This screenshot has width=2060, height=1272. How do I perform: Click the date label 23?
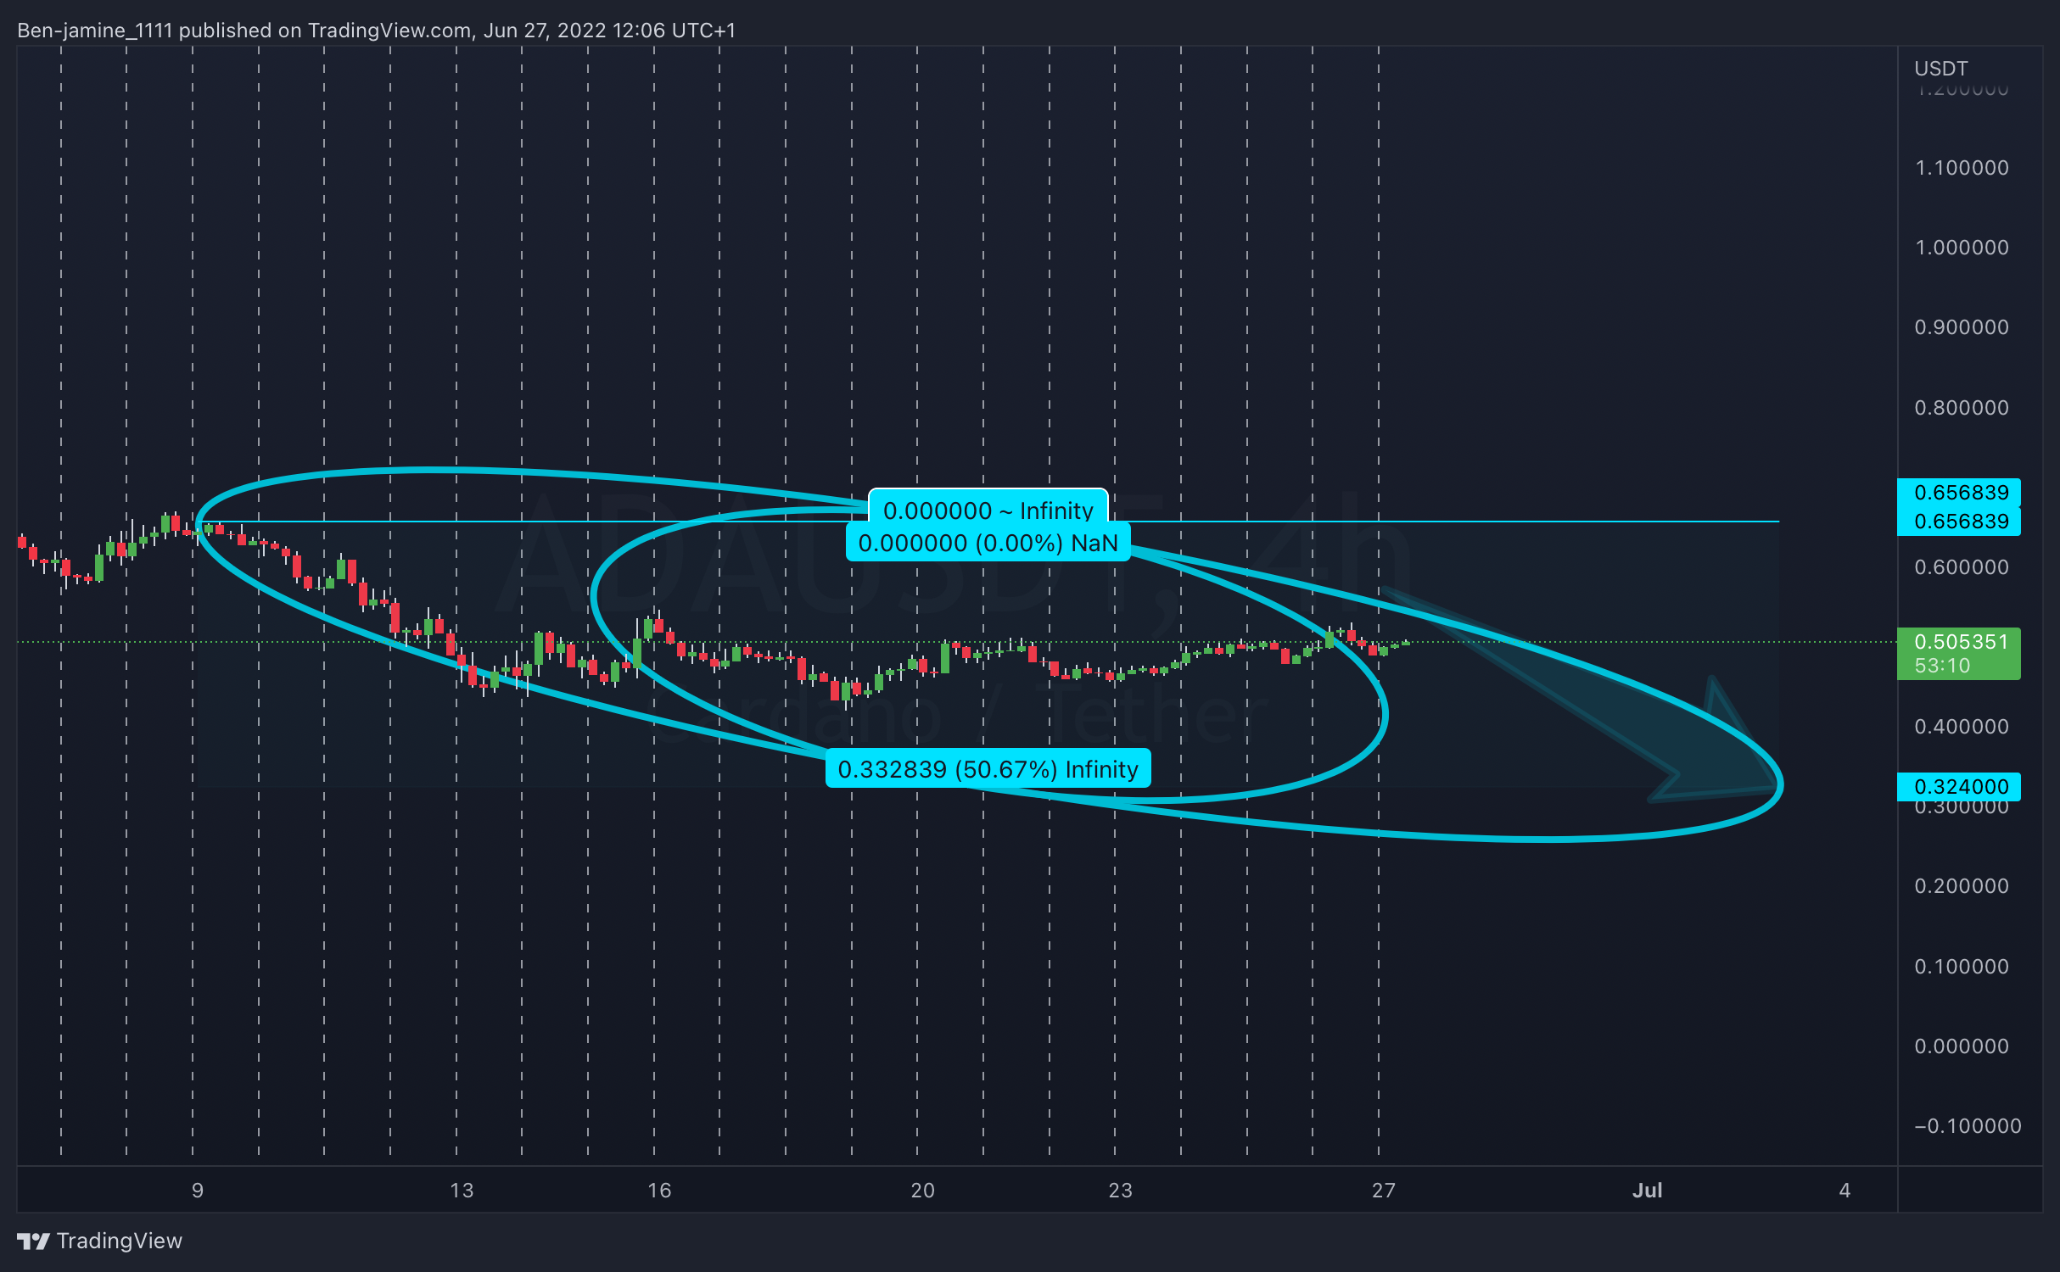point(1120,1191)
